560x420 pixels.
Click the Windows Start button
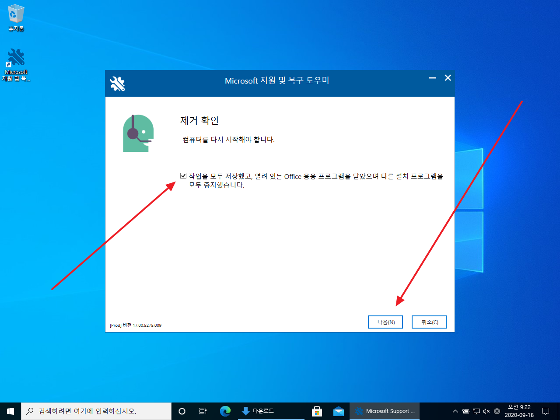10,411
